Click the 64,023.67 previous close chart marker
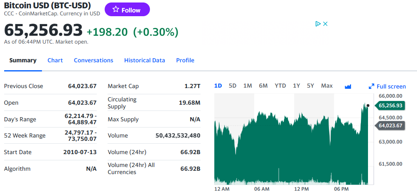Viewport: 417px width, 194px height. click(x=390, y=125)
